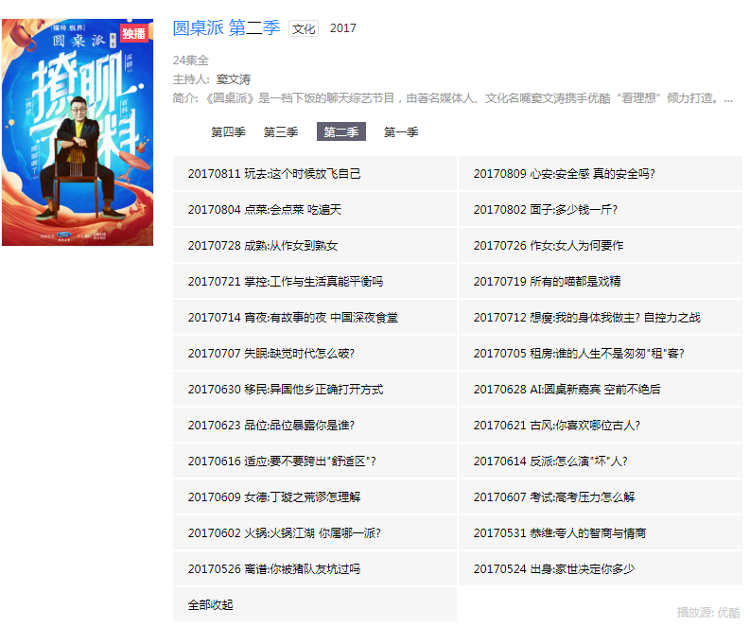Play episode 20170531 恭维:夸人的智商与情商
Screen dimensions: 750x627
tap(601, 533)
